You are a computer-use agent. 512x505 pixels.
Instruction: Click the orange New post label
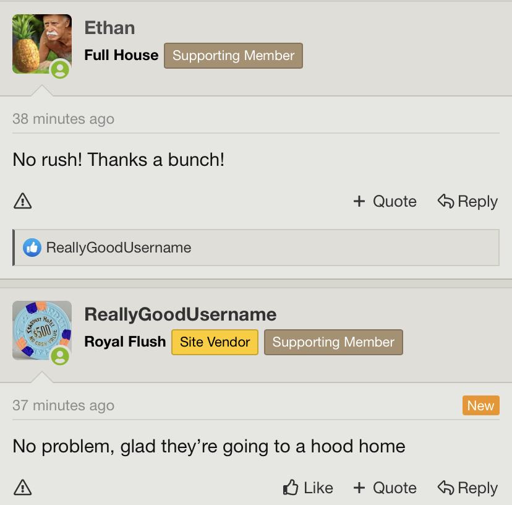pos(480,405)
